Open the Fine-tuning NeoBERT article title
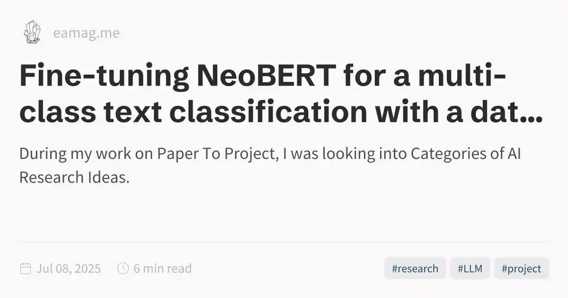This screenshot has height=298, width=568. click(281, 95)
